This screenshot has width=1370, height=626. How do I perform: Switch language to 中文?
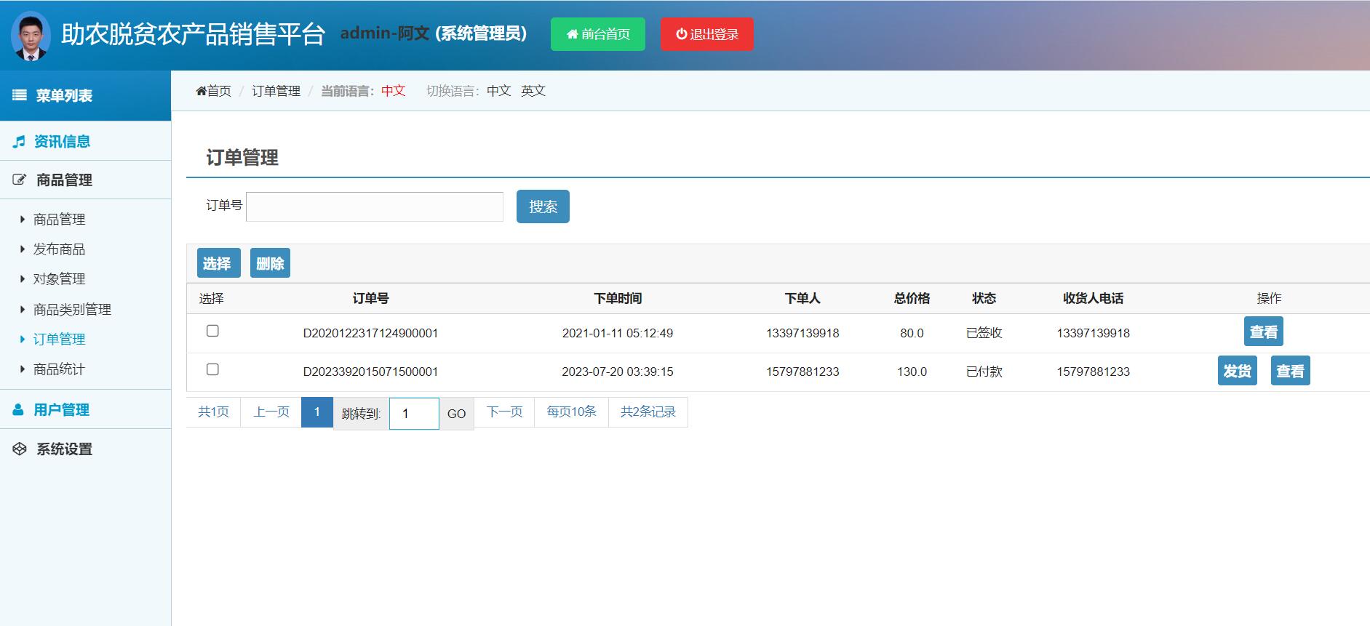point(498,91)
